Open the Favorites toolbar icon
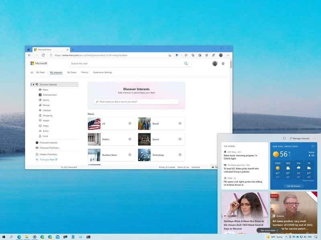The height and width of the screenshot is (240, 321). [186, 55]
